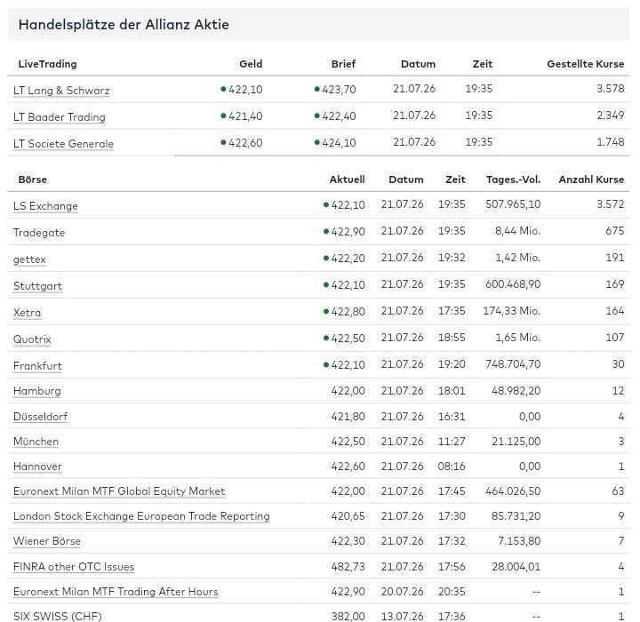The width and height of the screenshot is (640, 622).
Task: Open the Stuttgart exchange link
Action: pos(37,286)
